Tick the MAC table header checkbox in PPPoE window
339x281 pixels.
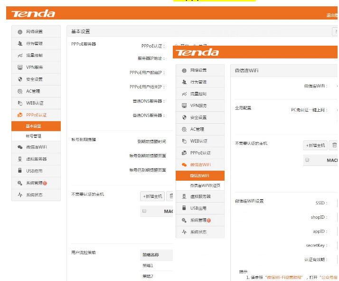point(144,211)
